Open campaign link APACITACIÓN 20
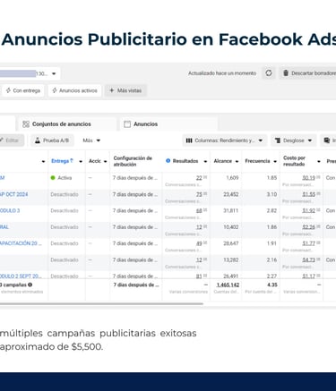 point(21,243)
